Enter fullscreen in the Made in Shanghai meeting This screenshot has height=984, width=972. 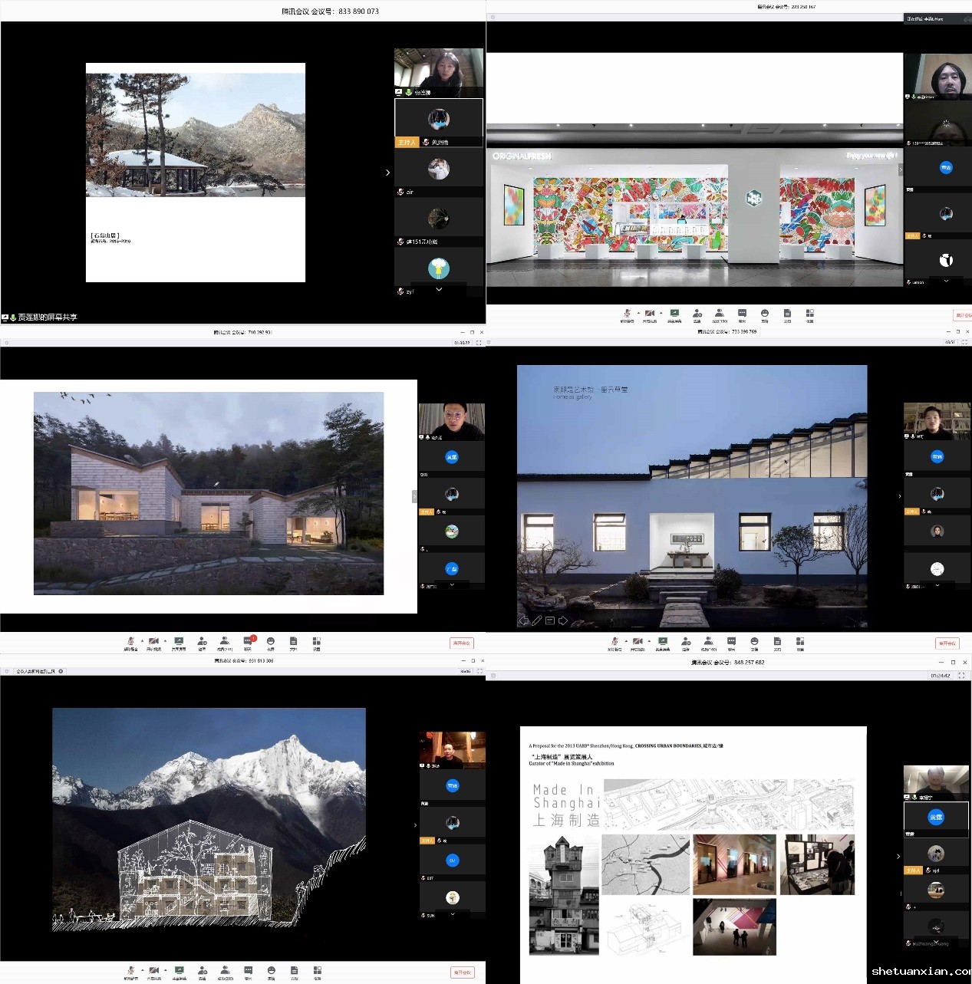961,676
